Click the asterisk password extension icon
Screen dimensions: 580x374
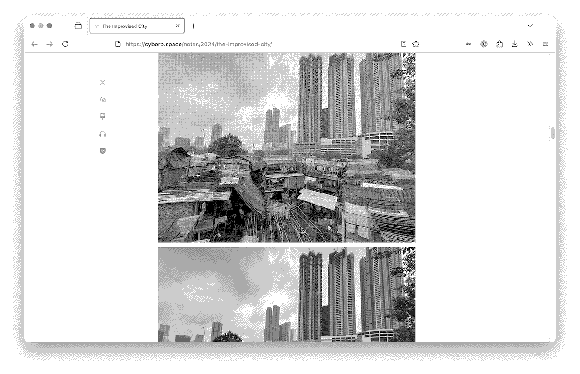pyautogui.click(x=469, y=44)
